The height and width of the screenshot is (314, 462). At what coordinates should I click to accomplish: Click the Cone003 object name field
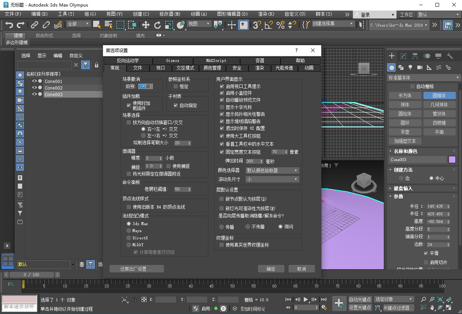pyautogui.click(x=418, y=160)
